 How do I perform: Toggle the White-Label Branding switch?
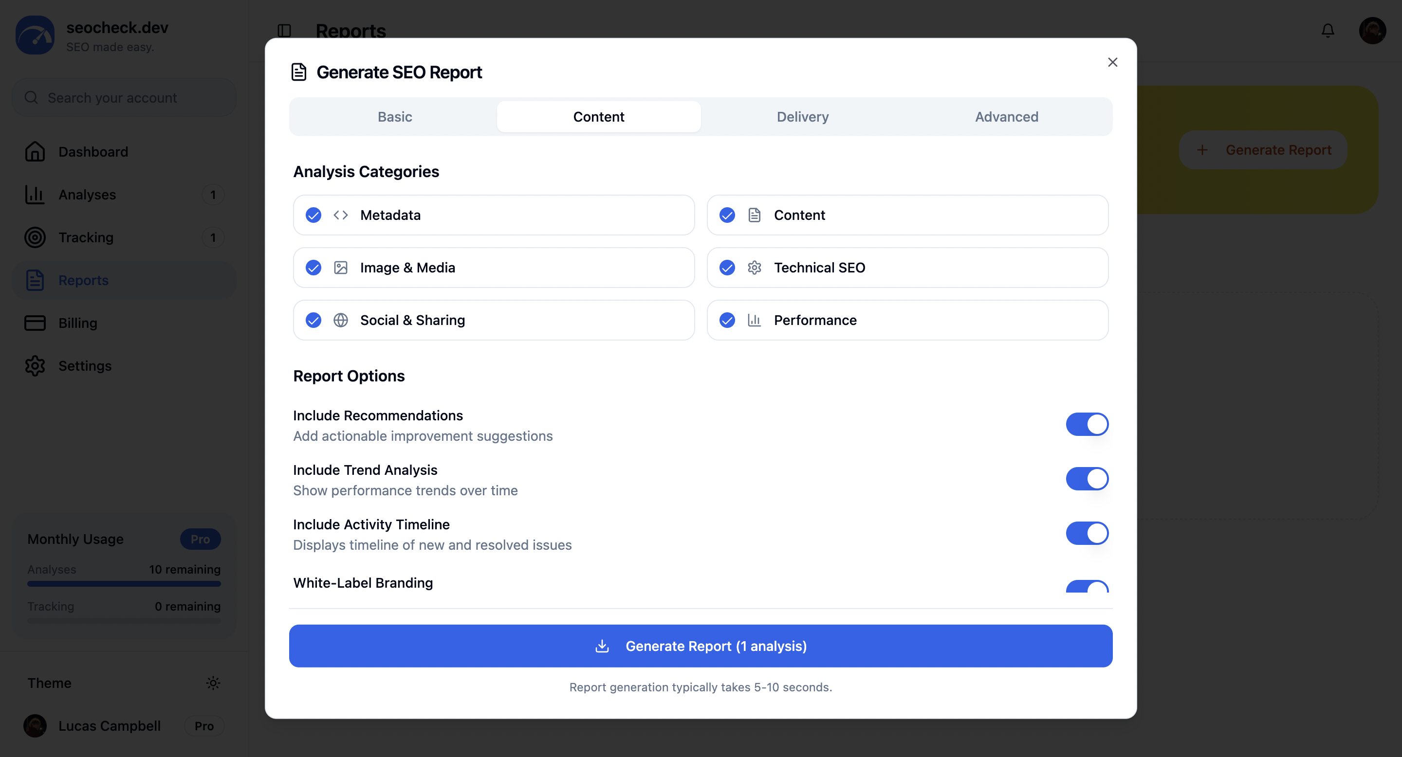point(1087,586)
